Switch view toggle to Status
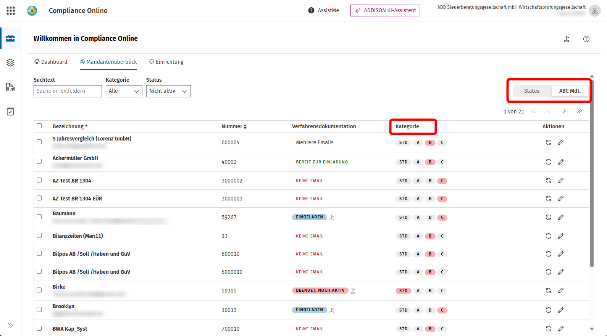This screenshot has width=607, height=336. pyautogui.click(x=532, y=91)
